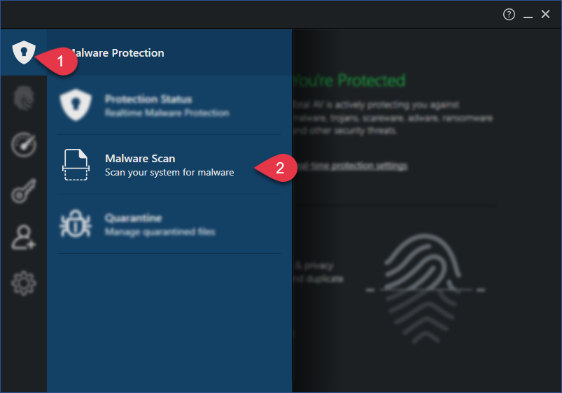
Task: Minimize the antivirus window
Action: pos(528,15)
